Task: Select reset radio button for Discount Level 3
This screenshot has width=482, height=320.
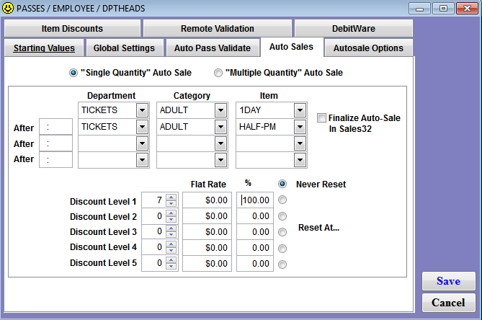Action: pyautogui.click(x=282, y=232)
